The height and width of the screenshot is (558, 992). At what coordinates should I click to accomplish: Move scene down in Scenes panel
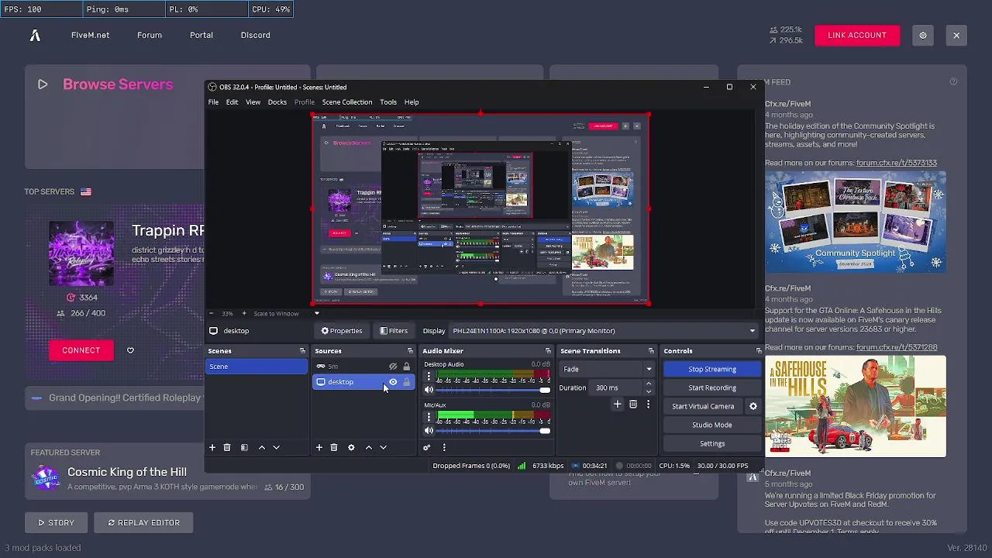[x=276, y=447]
